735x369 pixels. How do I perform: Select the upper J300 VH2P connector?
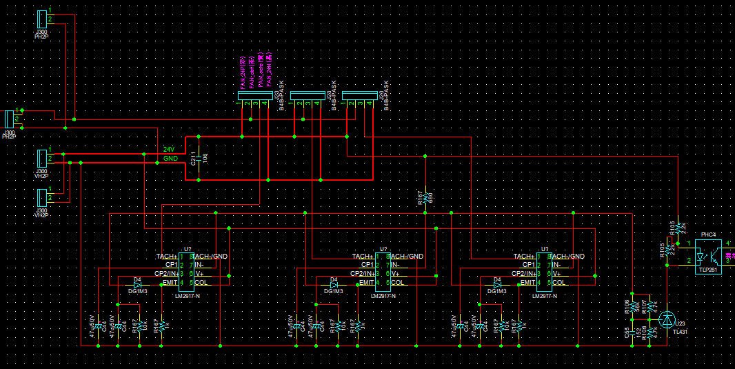click(42, 158)
